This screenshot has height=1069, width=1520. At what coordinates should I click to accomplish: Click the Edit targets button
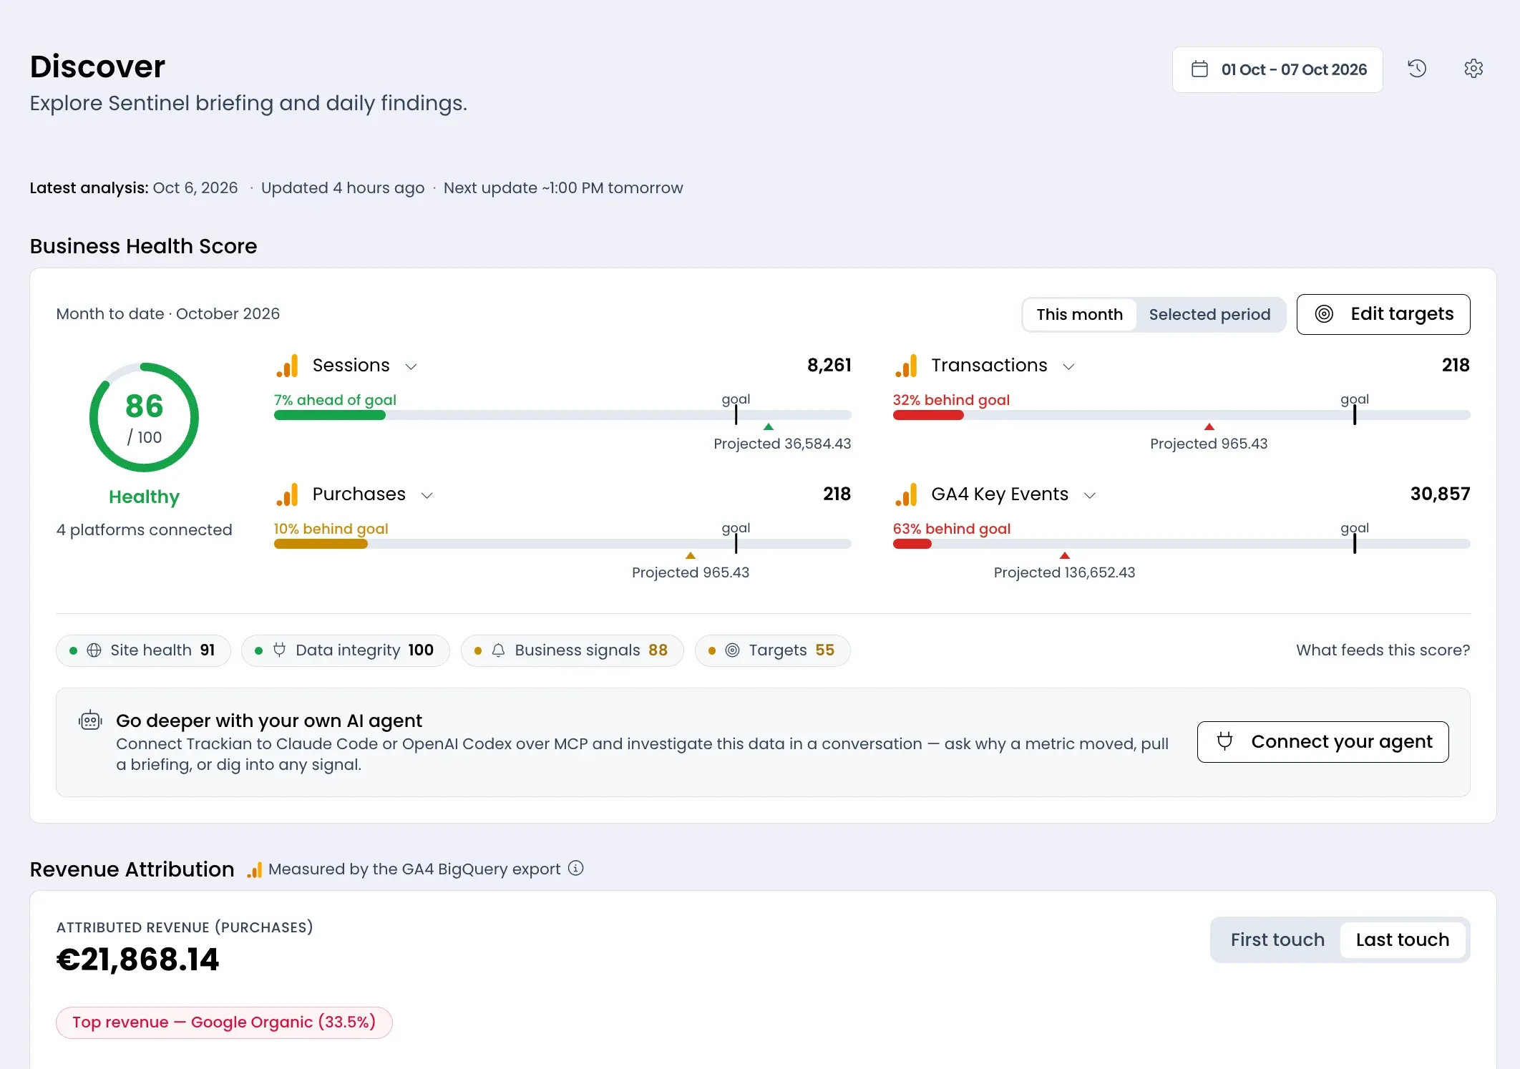[1383, 314]
